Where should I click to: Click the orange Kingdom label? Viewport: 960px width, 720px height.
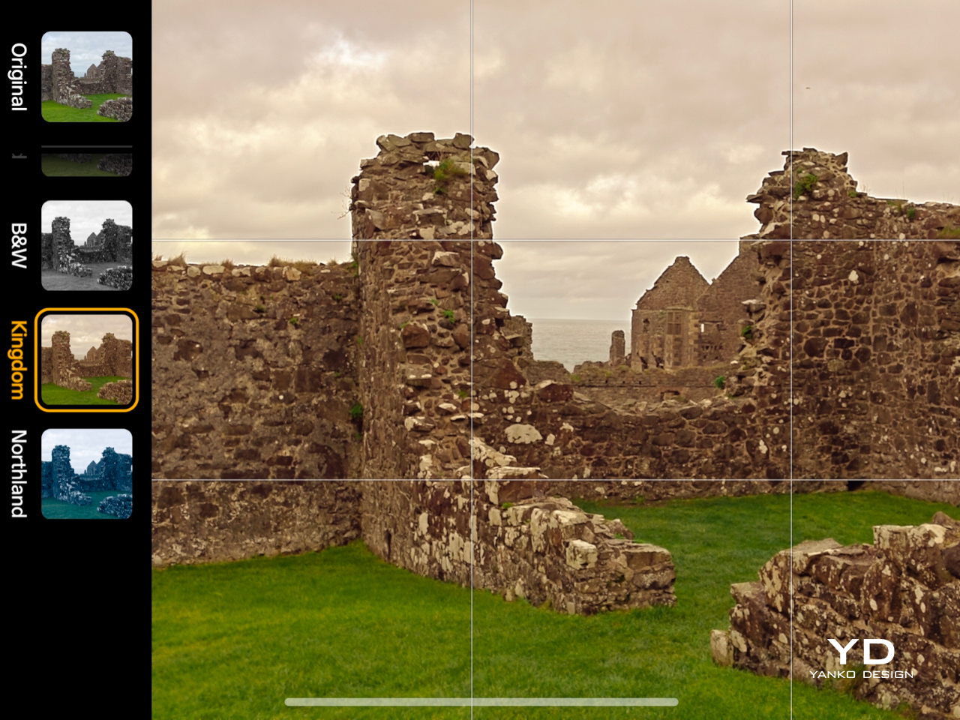click(x=19, y=360)
